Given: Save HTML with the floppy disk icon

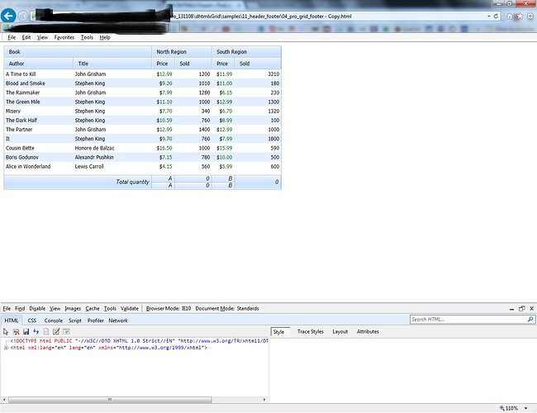Looking at the screenshot, I should [x=26, y=331].
